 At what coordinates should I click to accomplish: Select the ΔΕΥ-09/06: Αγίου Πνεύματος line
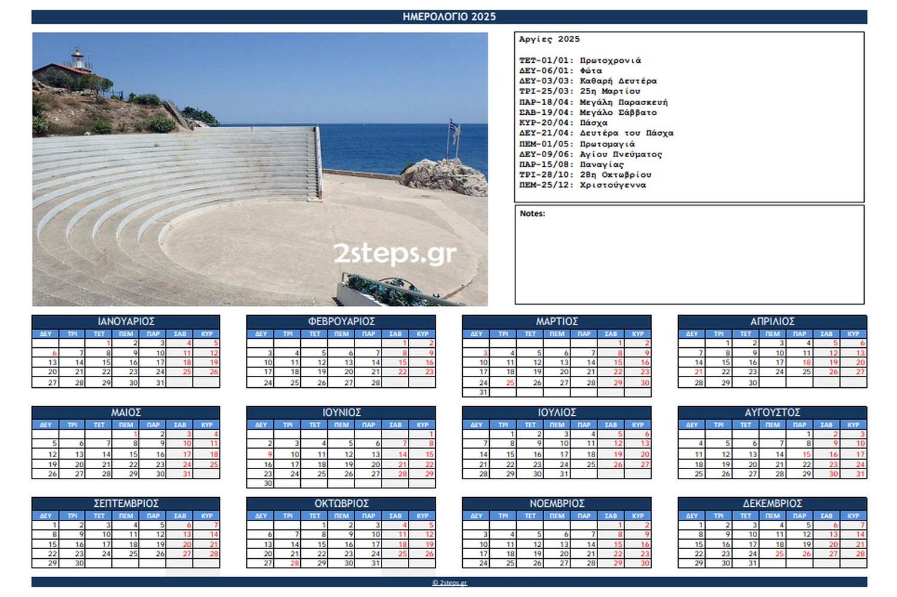(x=591, y=154)
